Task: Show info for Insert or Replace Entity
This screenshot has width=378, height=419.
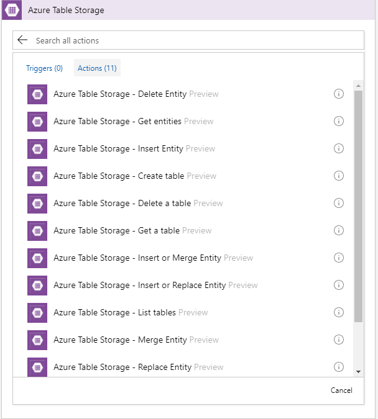Action: pyautogui.click(x=339, y=285)
